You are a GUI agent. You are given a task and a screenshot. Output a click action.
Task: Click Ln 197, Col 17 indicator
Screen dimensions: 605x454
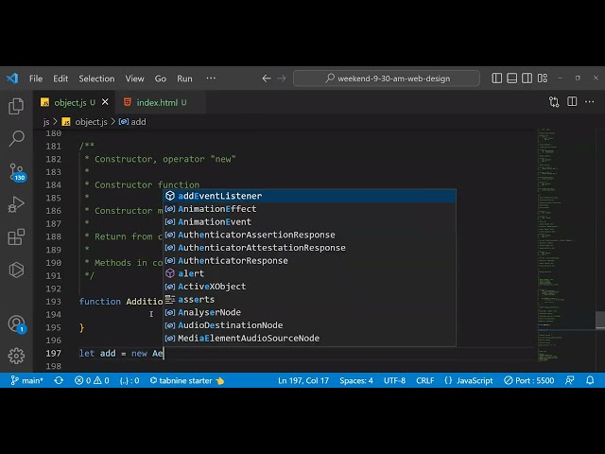[x=303, y=380]
